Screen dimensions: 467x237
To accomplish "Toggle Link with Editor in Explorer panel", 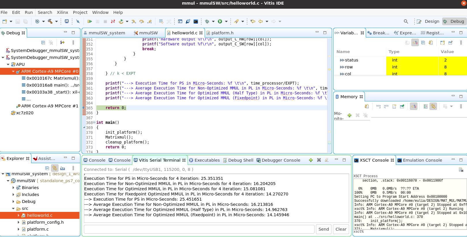I will click(55, 168).
